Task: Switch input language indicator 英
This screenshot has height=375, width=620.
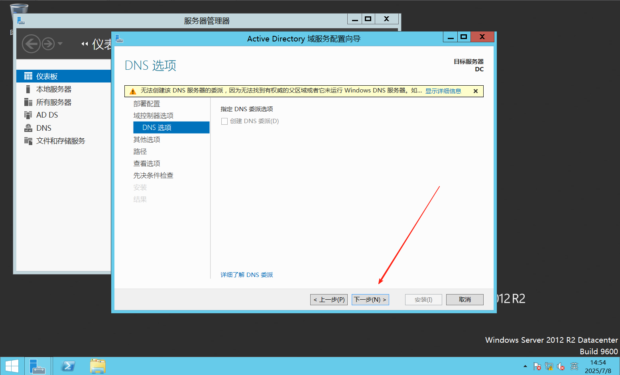Action: [x=574, y=366]
